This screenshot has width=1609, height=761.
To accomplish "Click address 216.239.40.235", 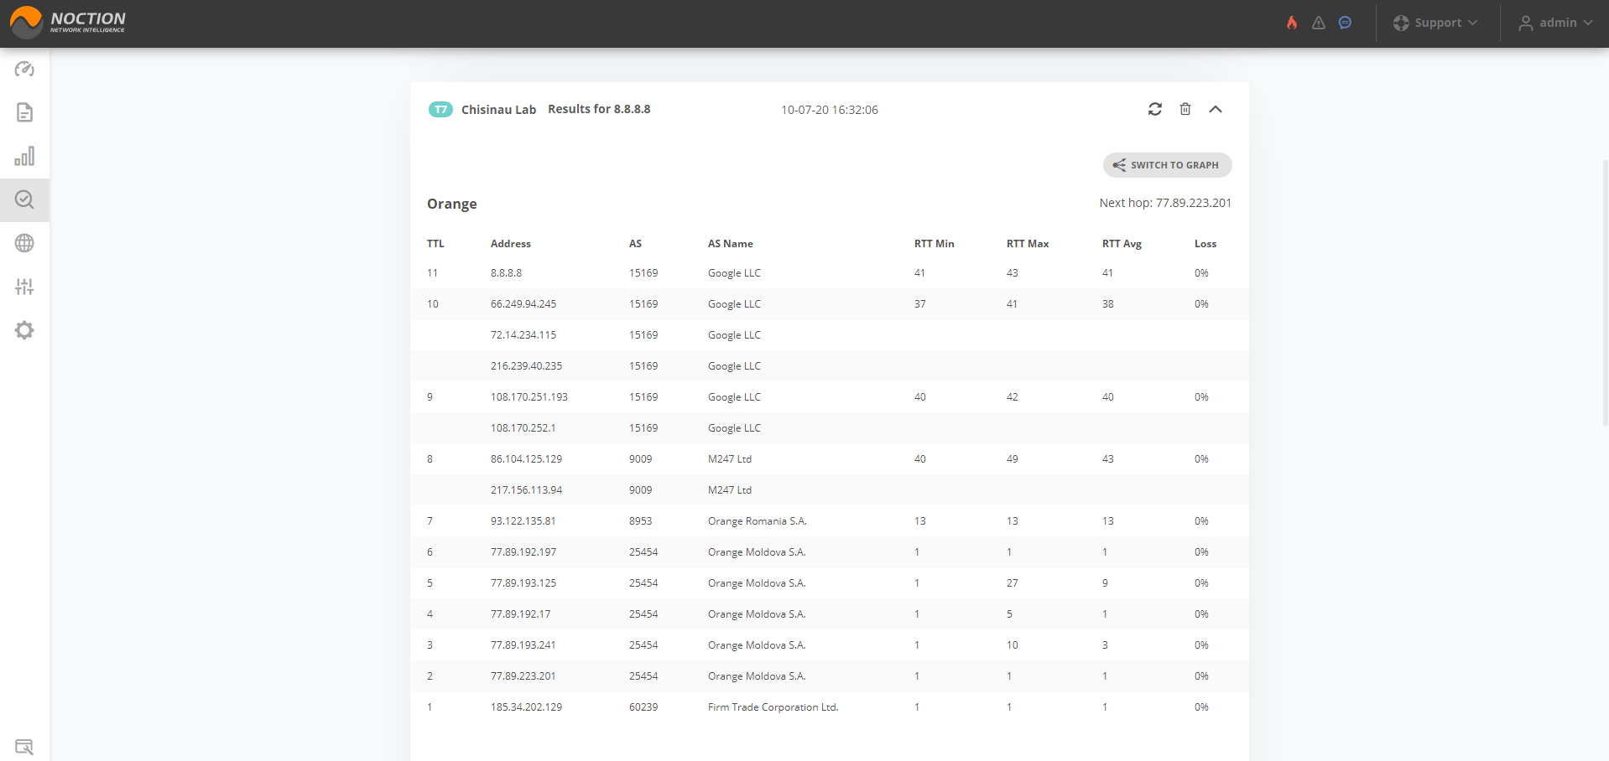I will click(x=526, y=366).
